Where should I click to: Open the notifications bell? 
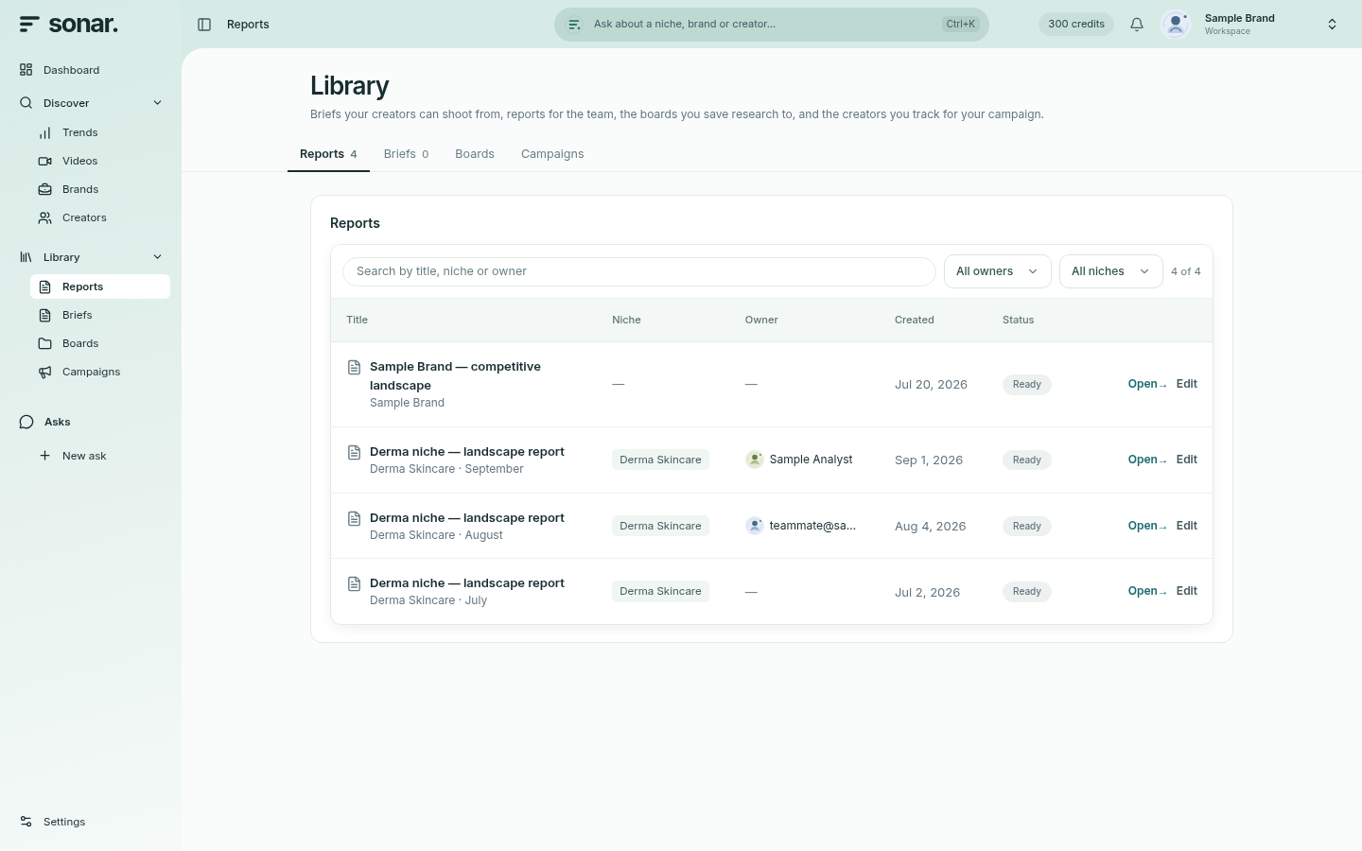[x=1137, y=25]
